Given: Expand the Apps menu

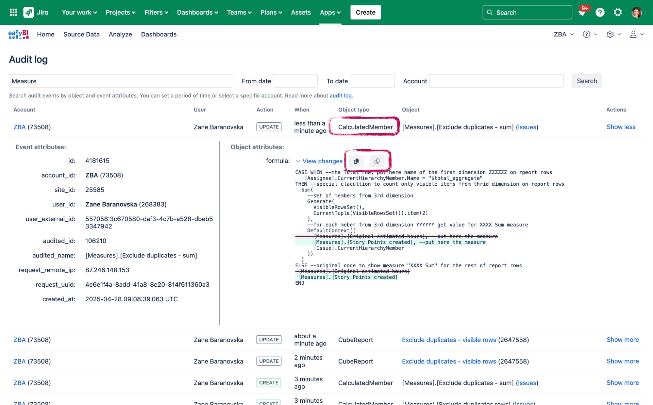Looking at the screenshot, I should [x=330, y=13].
